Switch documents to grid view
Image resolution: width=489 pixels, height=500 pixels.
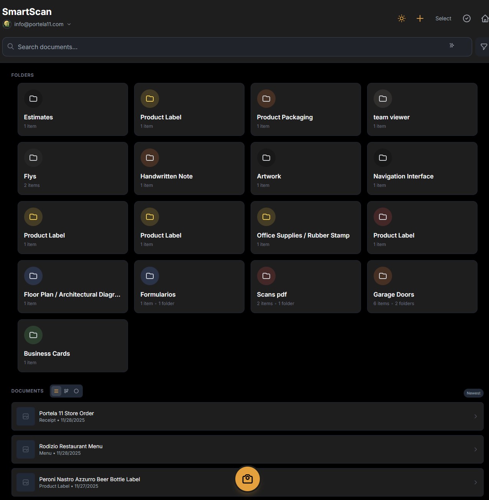[66, 391]
